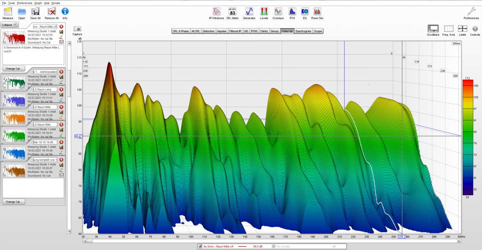Show measurement info via Info icon
482x250 pixels.
click(65, 13)
